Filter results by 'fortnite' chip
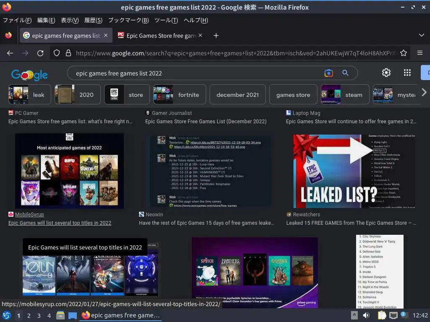Screen dimensions: 430x322 [180, 94]
